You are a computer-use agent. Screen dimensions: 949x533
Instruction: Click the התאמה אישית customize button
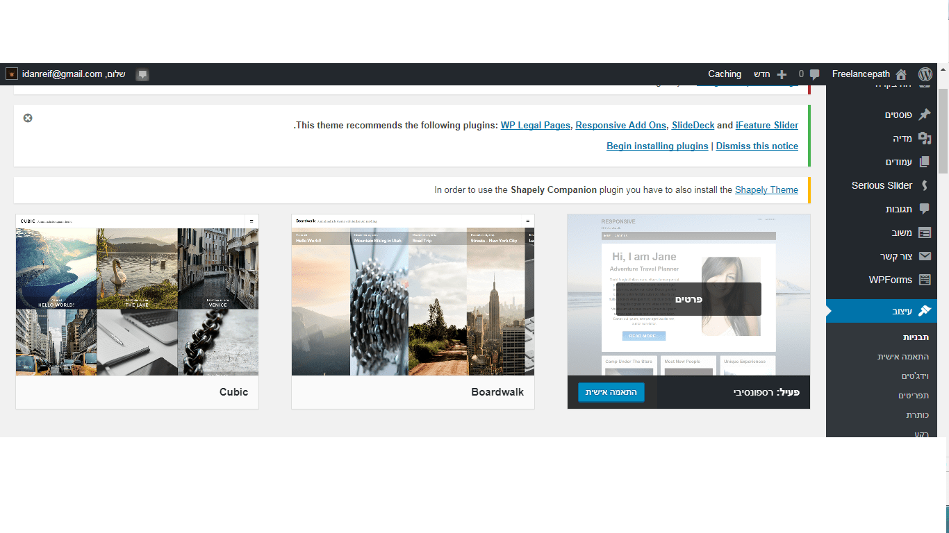(x=611, y=392)
